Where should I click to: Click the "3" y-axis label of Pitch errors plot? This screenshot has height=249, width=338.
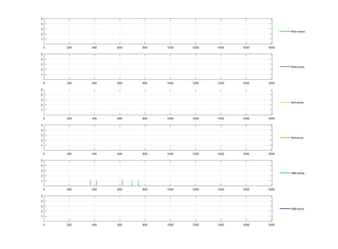click(42, 64)
